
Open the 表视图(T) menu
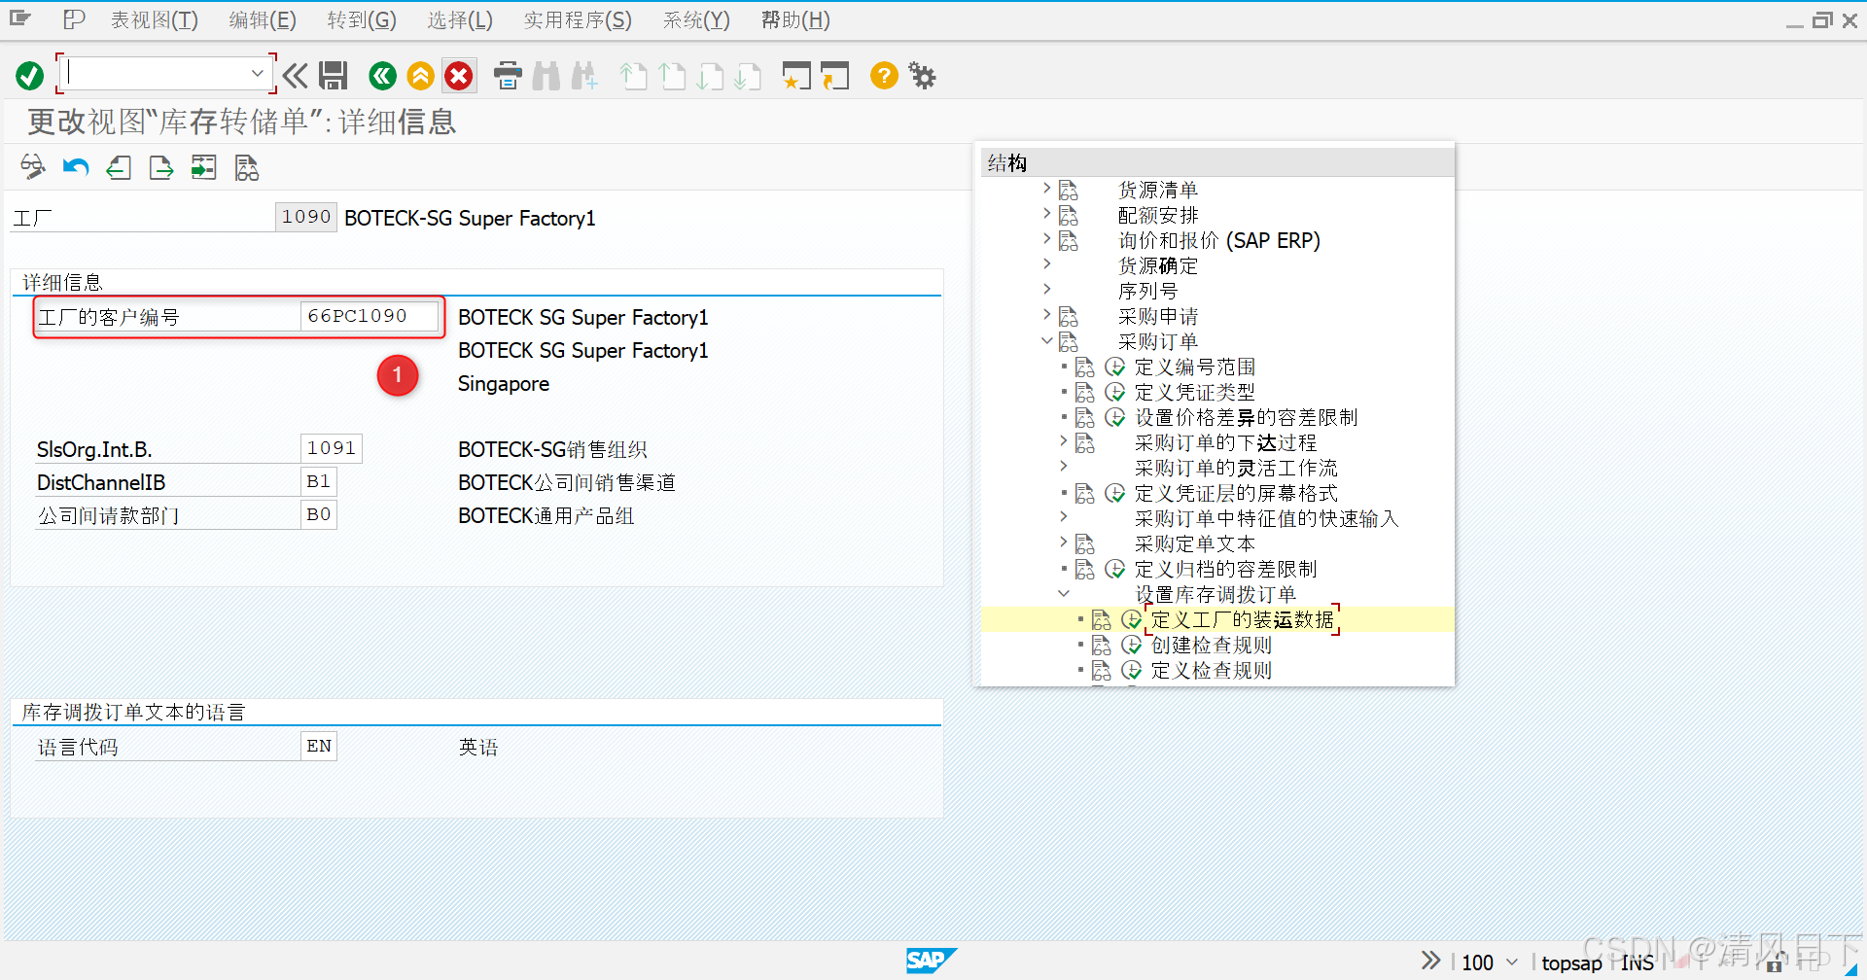click(154, 19)
